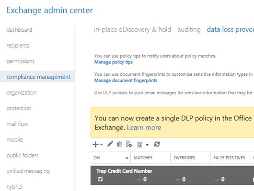Click the matches count 0 value
Screen dimensions: 254x191
[x=145, y=179]
